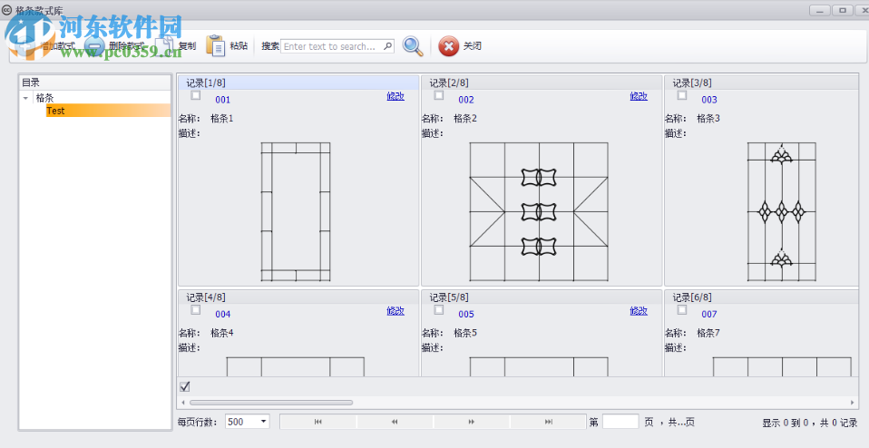The width and height of the screenshot is (869, 448).
Task: Click the 删除款式 button label
Action: point(126,46)
